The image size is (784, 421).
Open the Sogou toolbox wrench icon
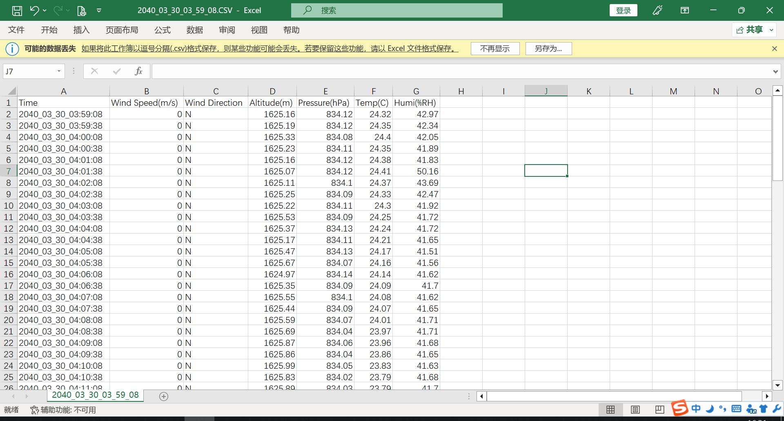click(777, 408)
